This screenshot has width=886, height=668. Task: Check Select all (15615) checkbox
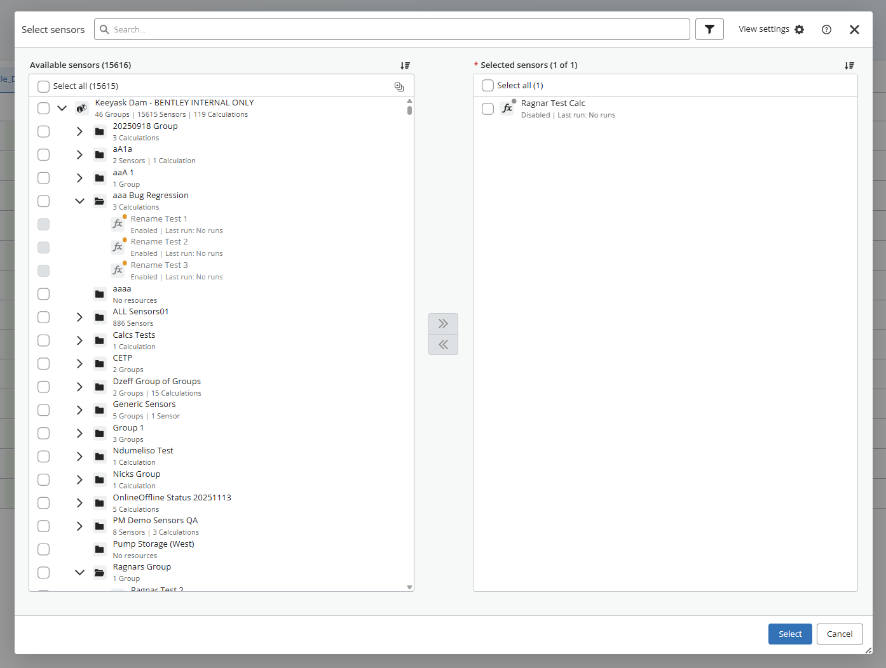click(x=43, y=86)
